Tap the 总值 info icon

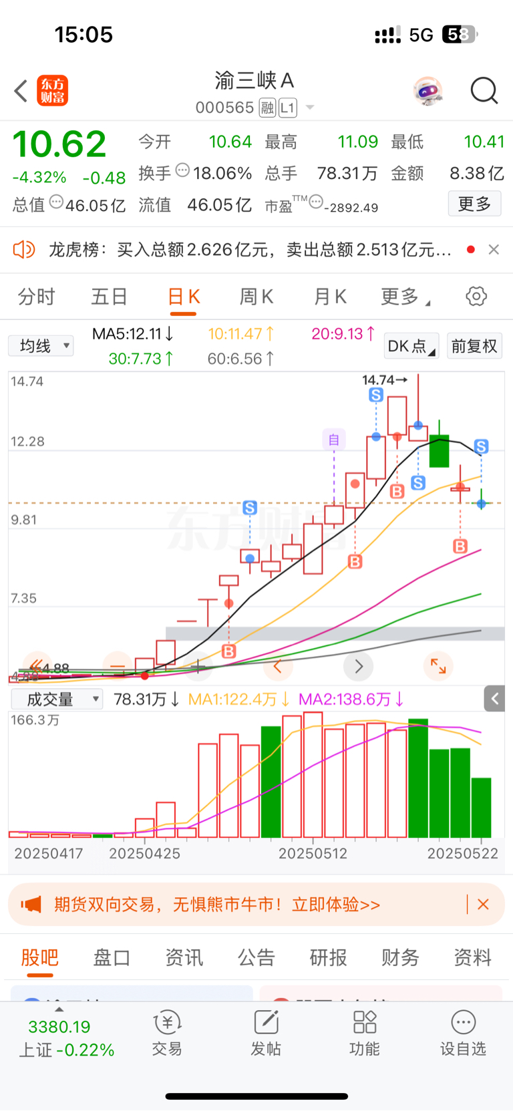57,202
